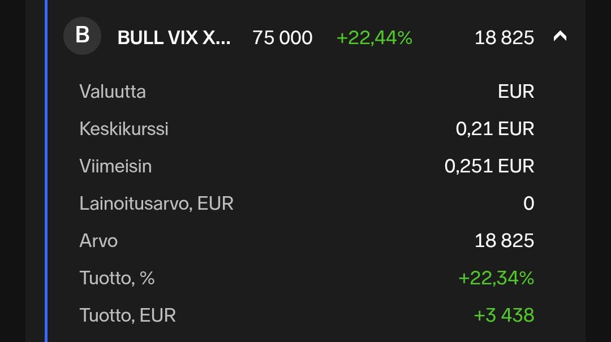
Task: Click the +22,44% daily change figure
Action: click(x=374, y=38)
